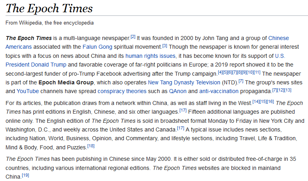Jump to citation [14] reference

point(256,101)
